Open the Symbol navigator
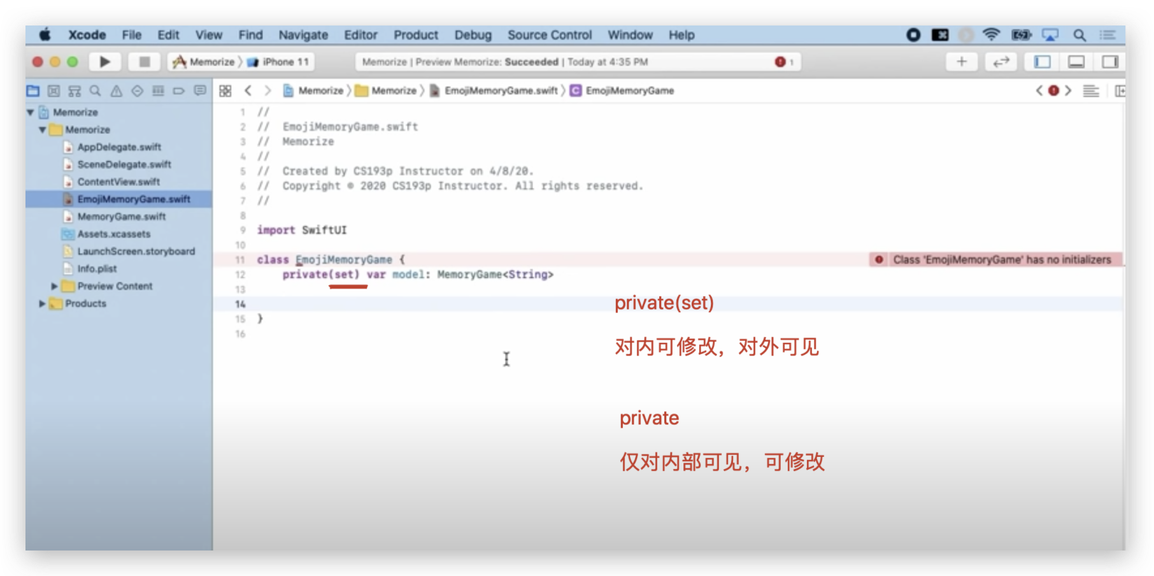Screen dimensions: 1154x576 coord(75,91)
